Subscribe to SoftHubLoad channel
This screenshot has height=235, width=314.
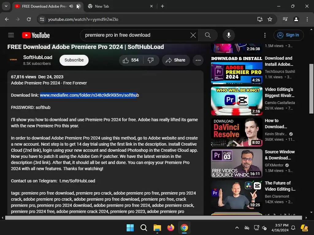pyautogui.click(x=74, y=60)
